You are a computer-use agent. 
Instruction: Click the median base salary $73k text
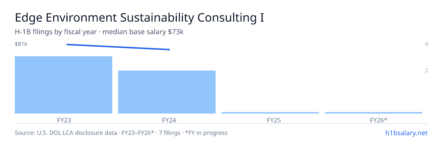click(x=143, y=32)
